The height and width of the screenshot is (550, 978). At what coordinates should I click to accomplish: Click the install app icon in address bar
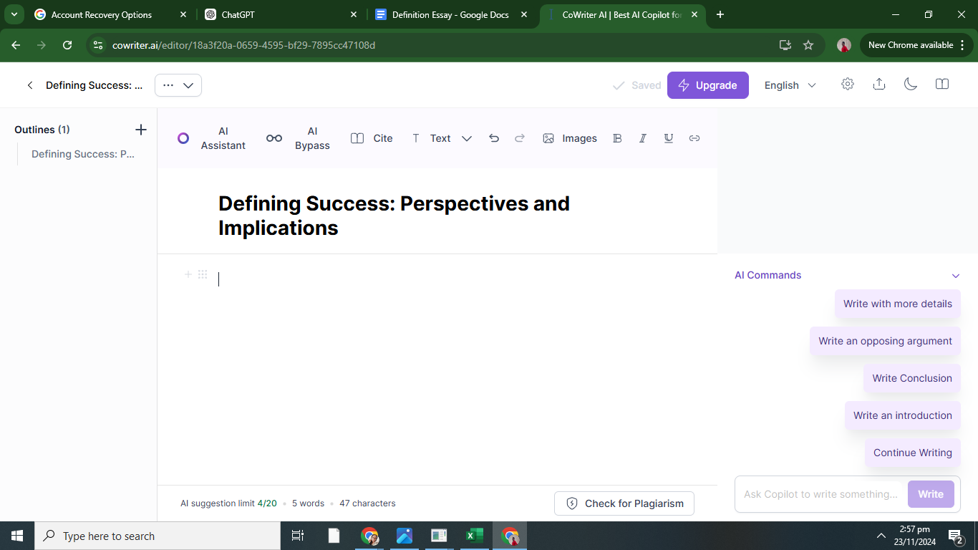785,45
